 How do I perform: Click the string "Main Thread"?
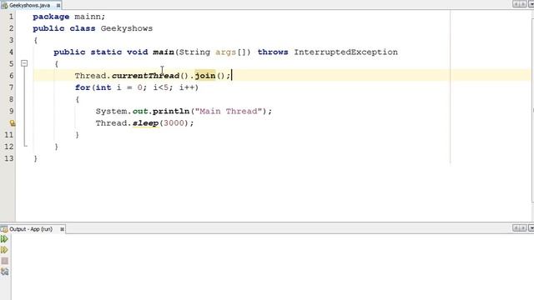tap(228, 111)
